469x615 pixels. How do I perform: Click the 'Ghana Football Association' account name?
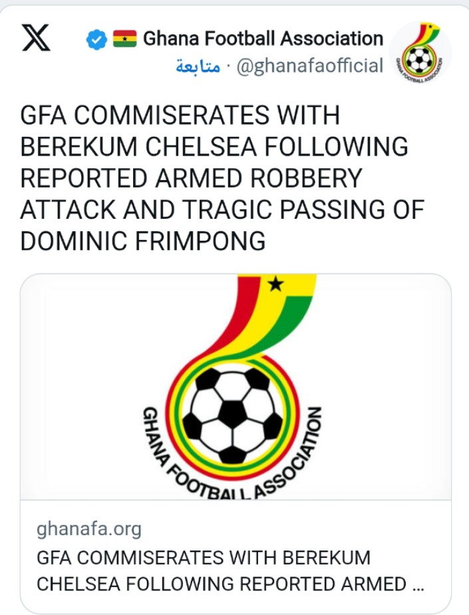[263, 39]
